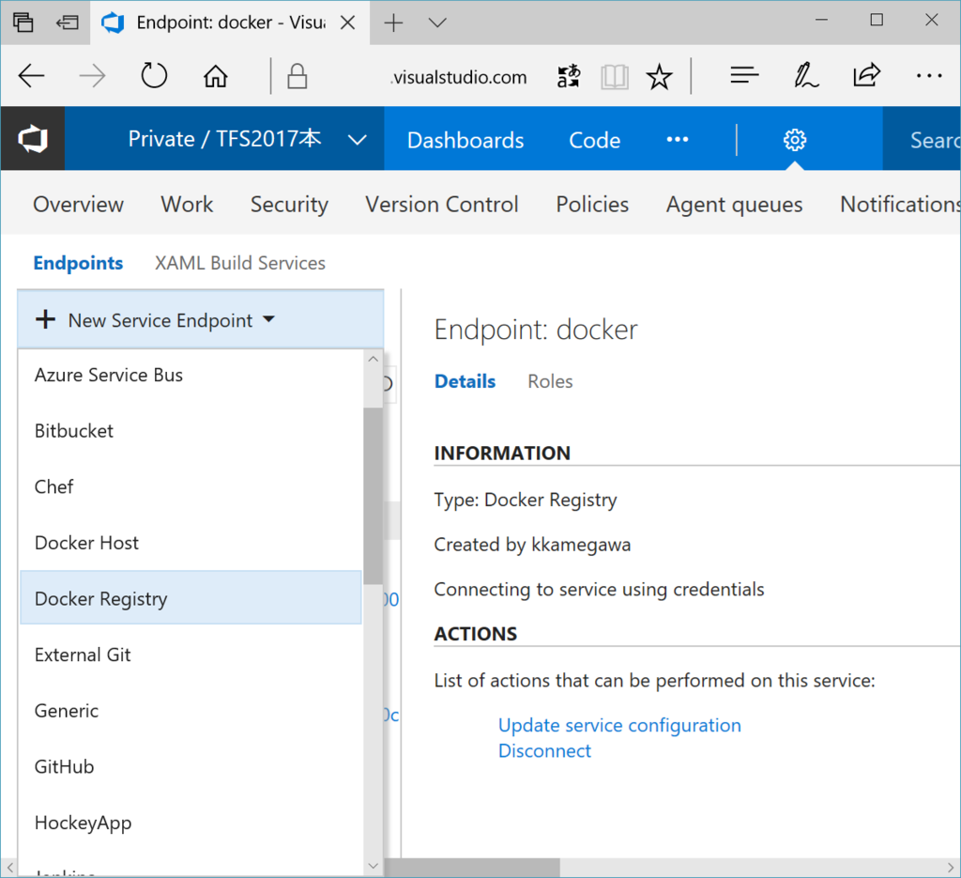Click the dropdown list scroll down arrow
This screenshot has height=878, width=961.
coord(374,866)
